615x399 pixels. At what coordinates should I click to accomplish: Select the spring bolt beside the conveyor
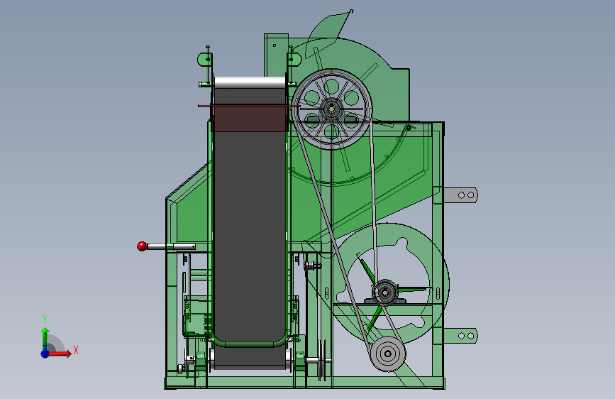(313, 266)
